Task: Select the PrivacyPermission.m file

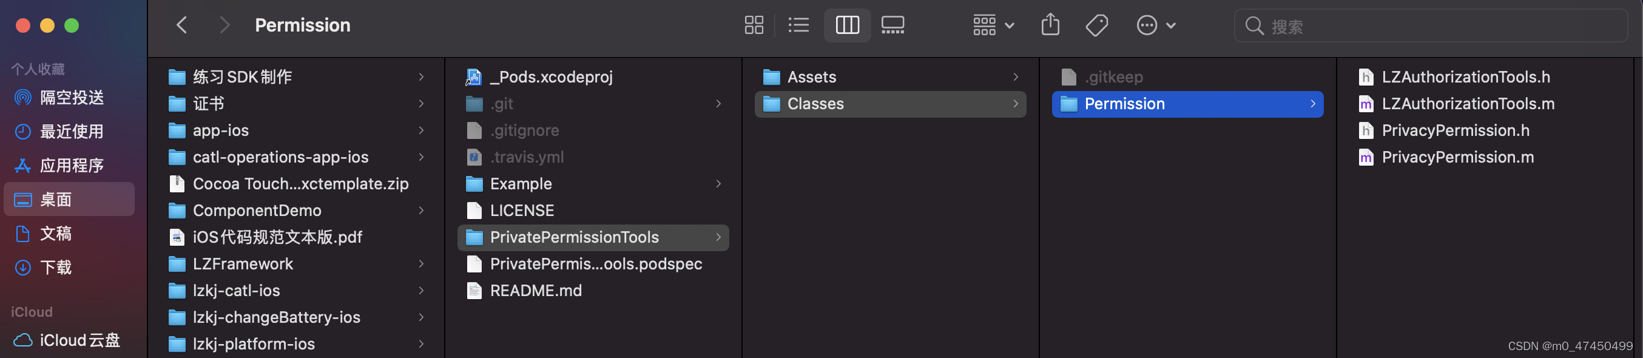Action: [1457, 158]
